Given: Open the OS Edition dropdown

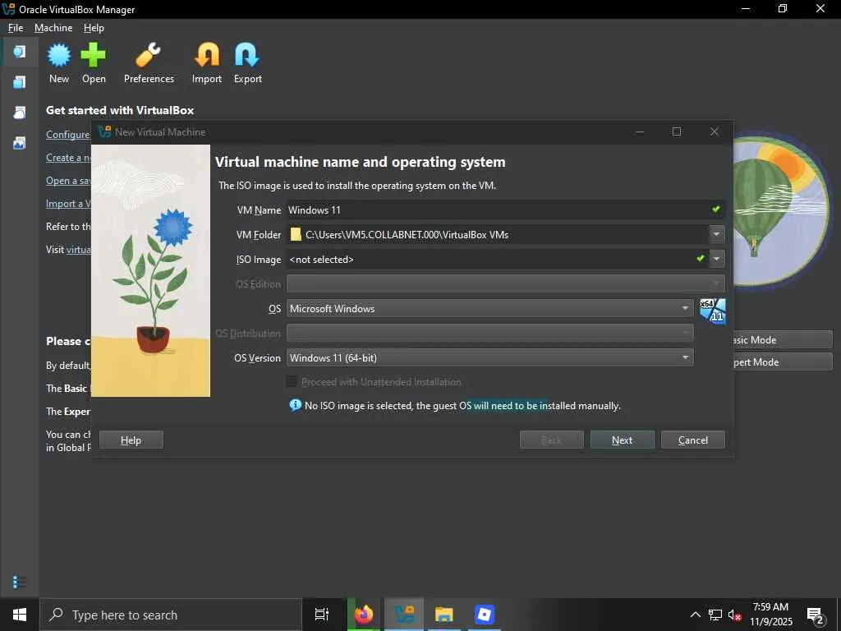Looking at the screenshot, I should pos(506,283).
